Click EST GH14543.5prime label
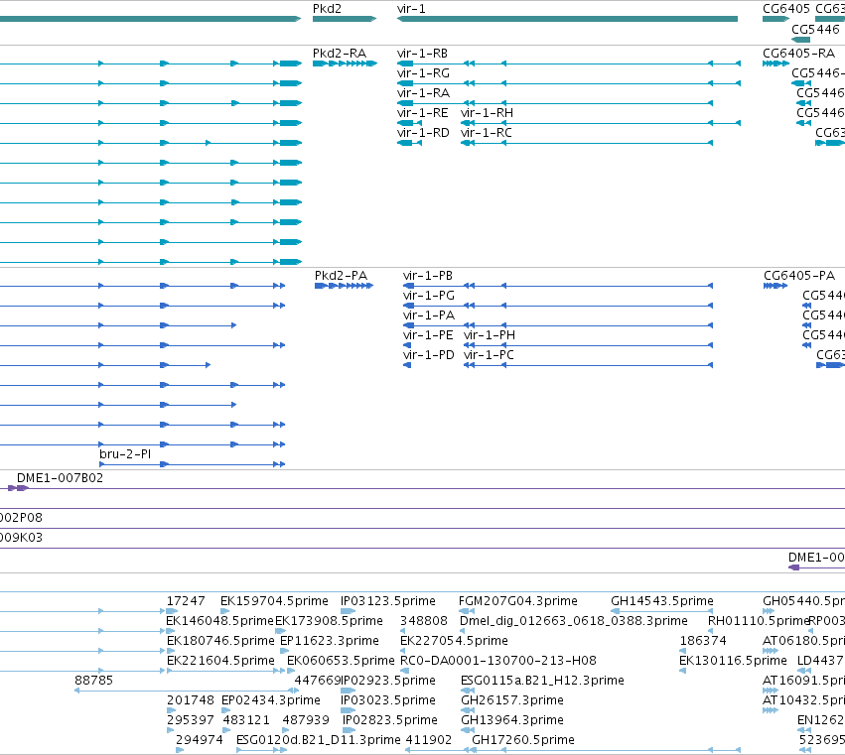This screenshot has width=845, height=755. click(x=661, y=601)
